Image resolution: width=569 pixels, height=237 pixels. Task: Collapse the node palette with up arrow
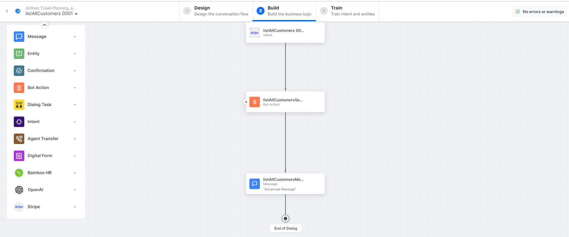(45, 25)
